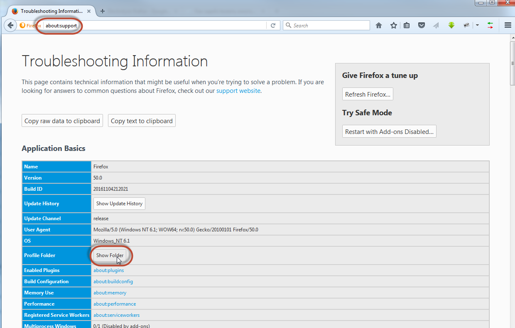515x328 pixels.
Task: Open the green download arrow icon
Action: click(451, 25)
